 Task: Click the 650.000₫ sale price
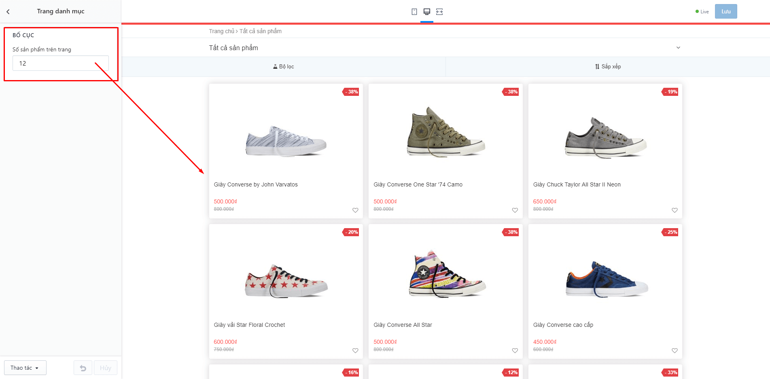545,201
